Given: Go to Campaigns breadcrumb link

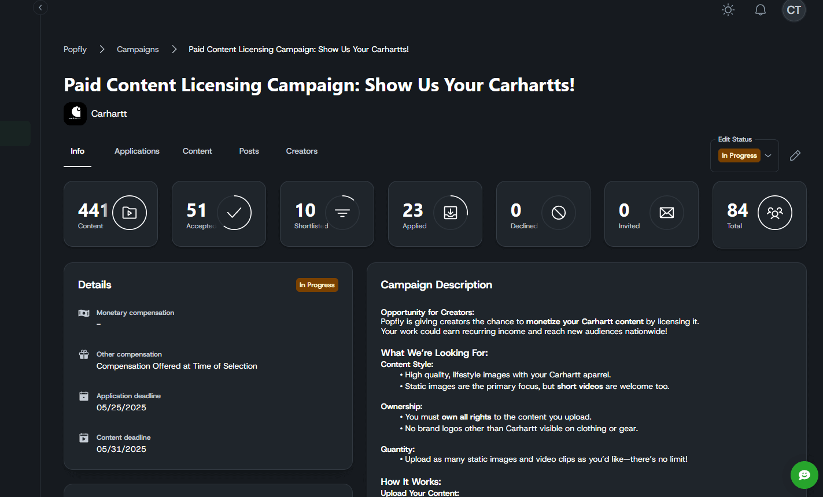Looking at the screenshot, I should click(x=138, y=49).
